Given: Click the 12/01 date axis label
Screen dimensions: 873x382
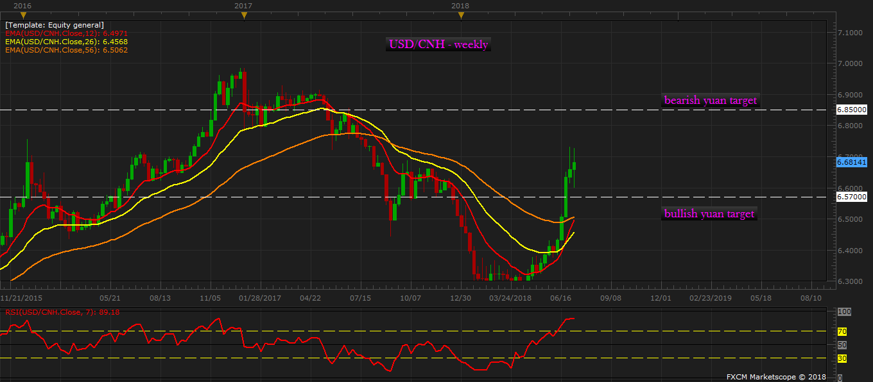Looking at the screenshot, I should click(x=661, y=298).
